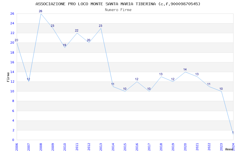Viewport: 236px width, 152px height.
Task: Click the x-axis year label 2014
Action: coord(113,147)
